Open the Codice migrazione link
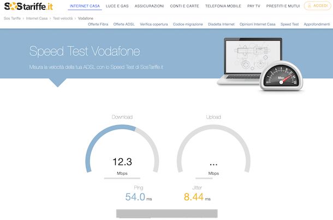Image resolution: width=333 pixels, height=220 pixels. click(x=188, y=24)
